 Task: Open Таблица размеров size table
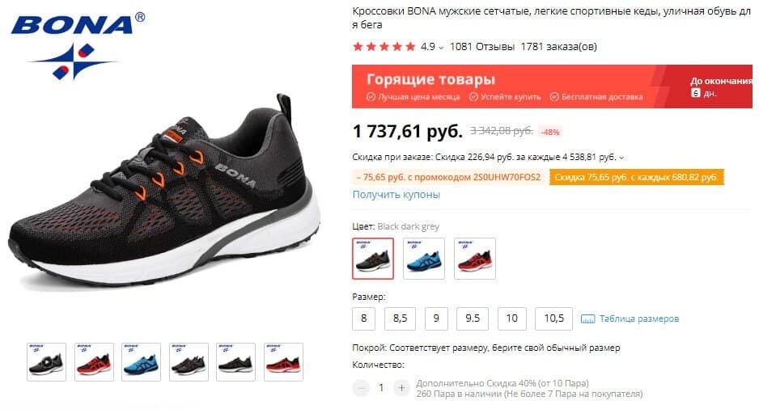click(x=639, y=319)
